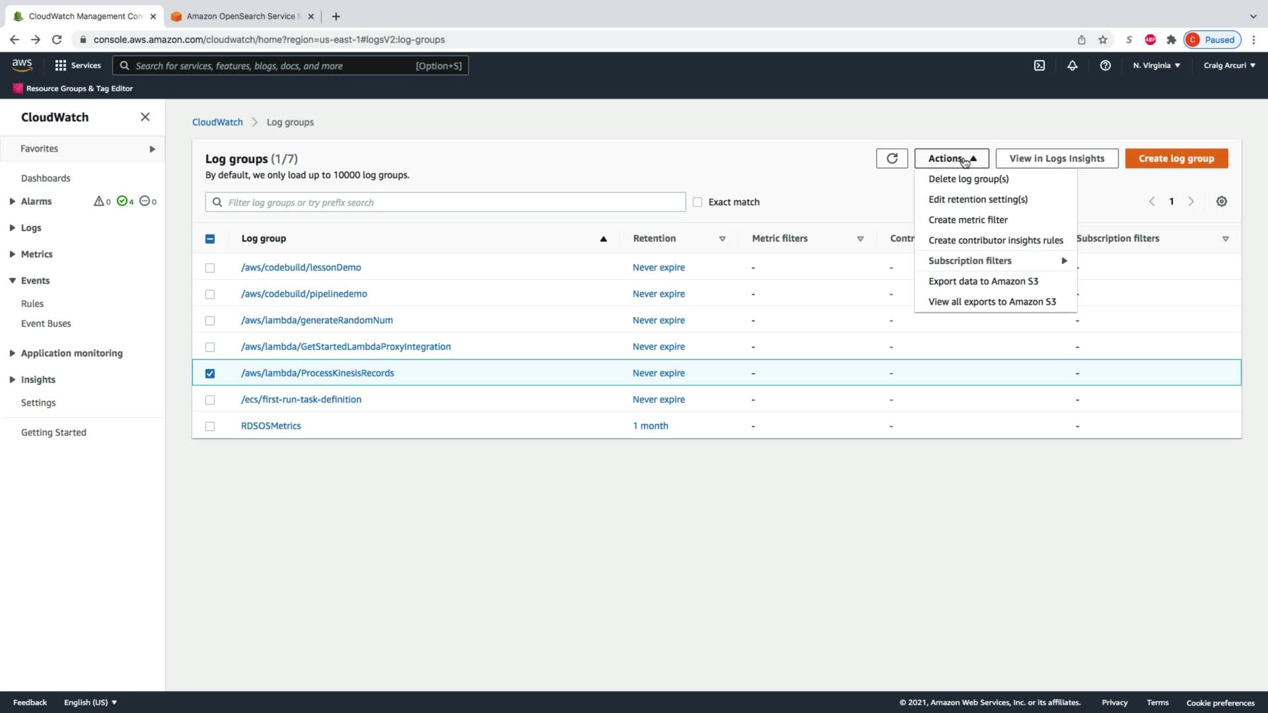The image size is (1268, 713).
Task: Close the CloudWatch sidebar panel
Action: 145,117
